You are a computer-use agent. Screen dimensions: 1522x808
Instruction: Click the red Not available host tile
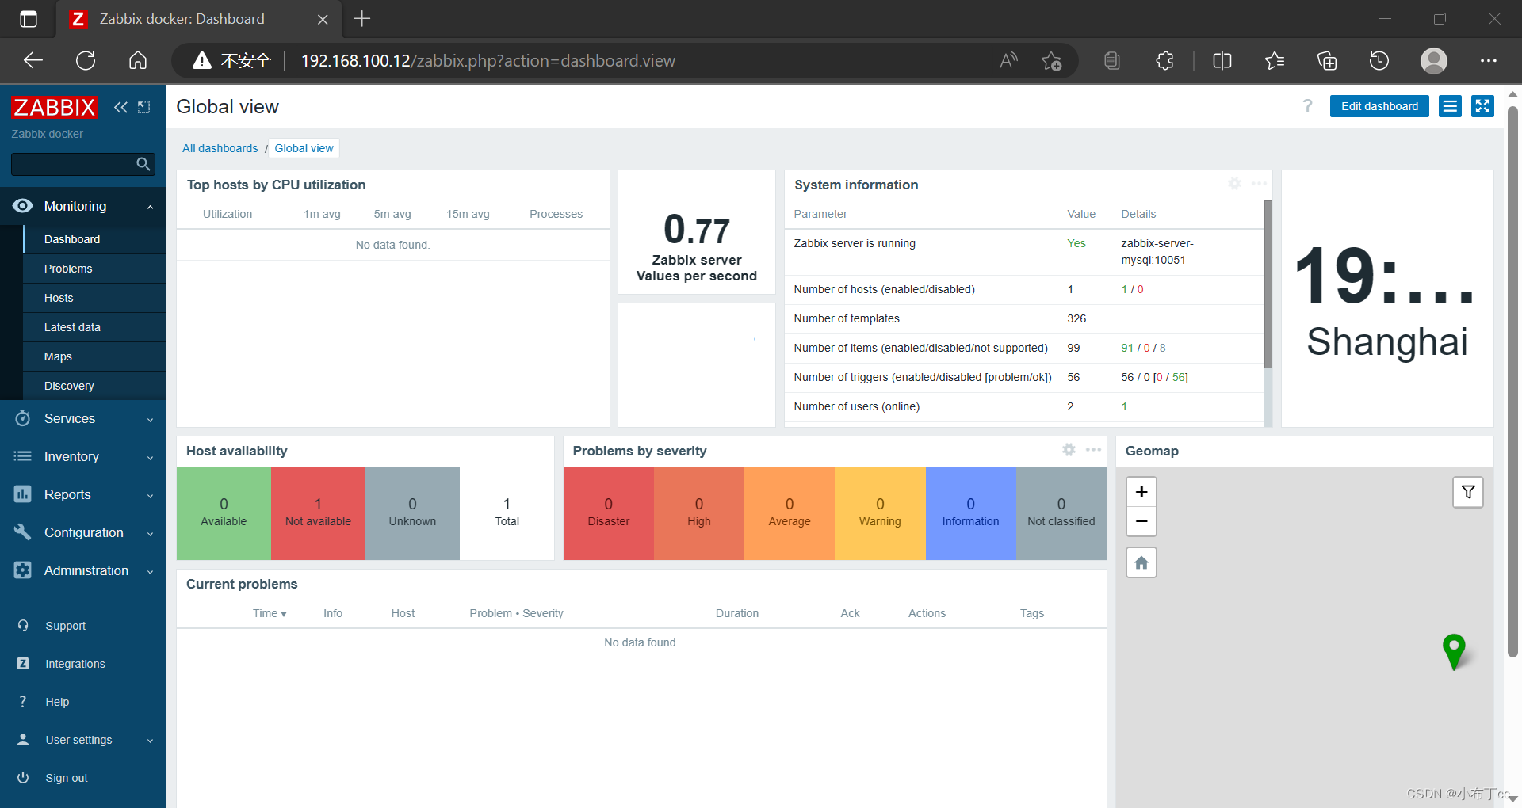pyautogui.click(x=318, y=513)
